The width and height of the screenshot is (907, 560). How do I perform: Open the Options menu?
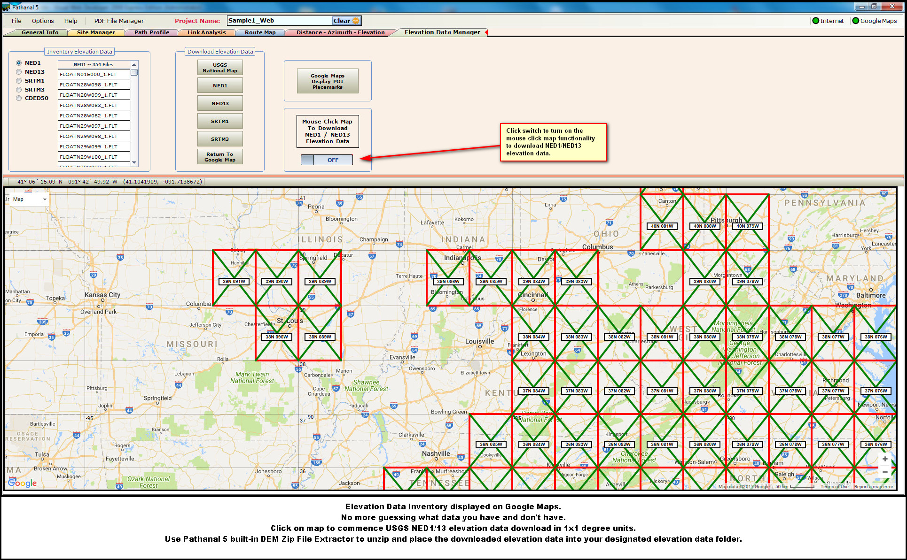(43, 21)
